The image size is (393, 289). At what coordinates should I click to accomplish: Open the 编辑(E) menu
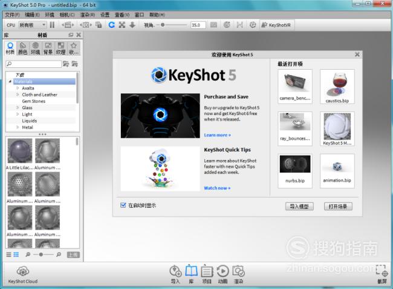[32, 15]
